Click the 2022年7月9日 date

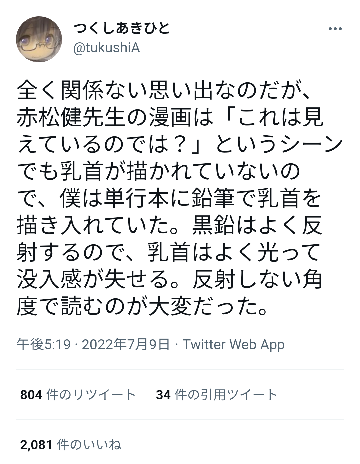126,344
